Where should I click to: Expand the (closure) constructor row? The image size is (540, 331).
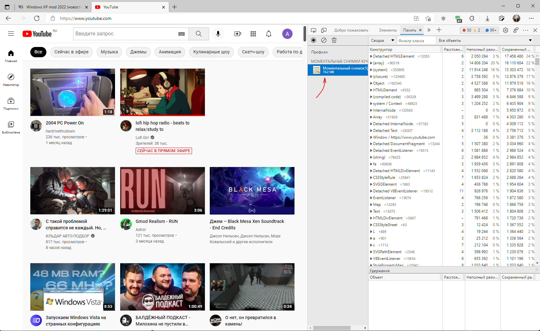coord(371,77)
